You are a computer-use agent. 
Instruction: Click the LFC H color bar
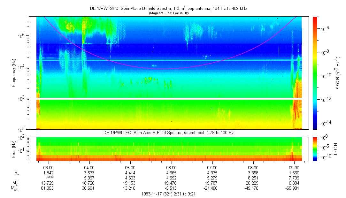[x=315, y=148]
